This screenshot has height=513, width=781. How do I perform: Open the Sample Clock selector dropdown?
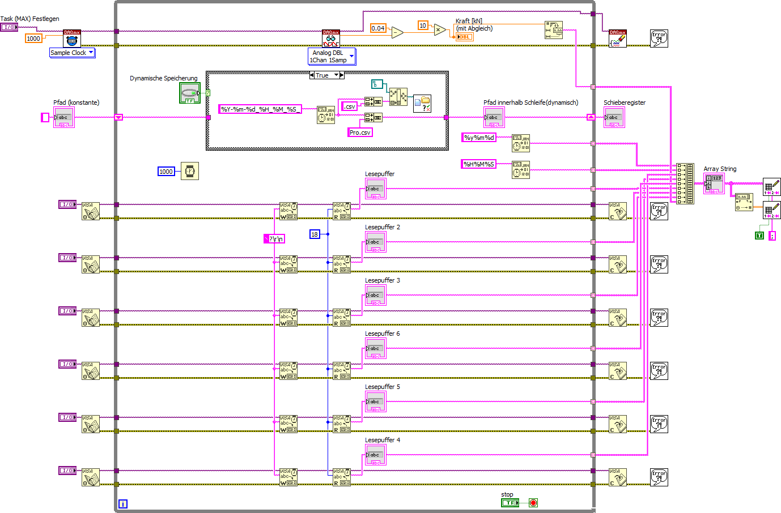pyautogui.click(x=72, y=53)
